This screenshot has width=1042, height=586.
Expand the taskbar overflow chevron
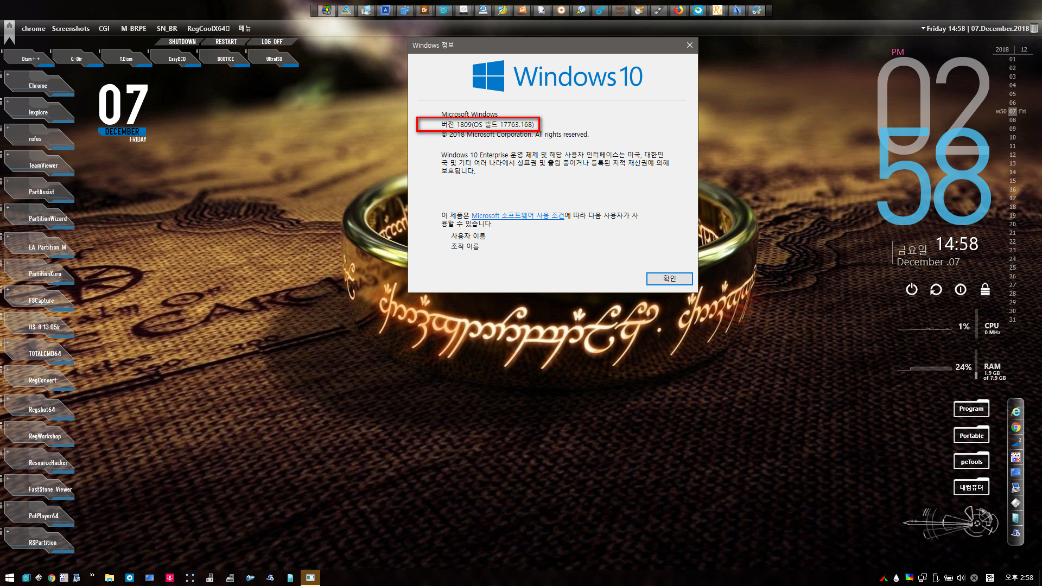(x=92, y=575)
